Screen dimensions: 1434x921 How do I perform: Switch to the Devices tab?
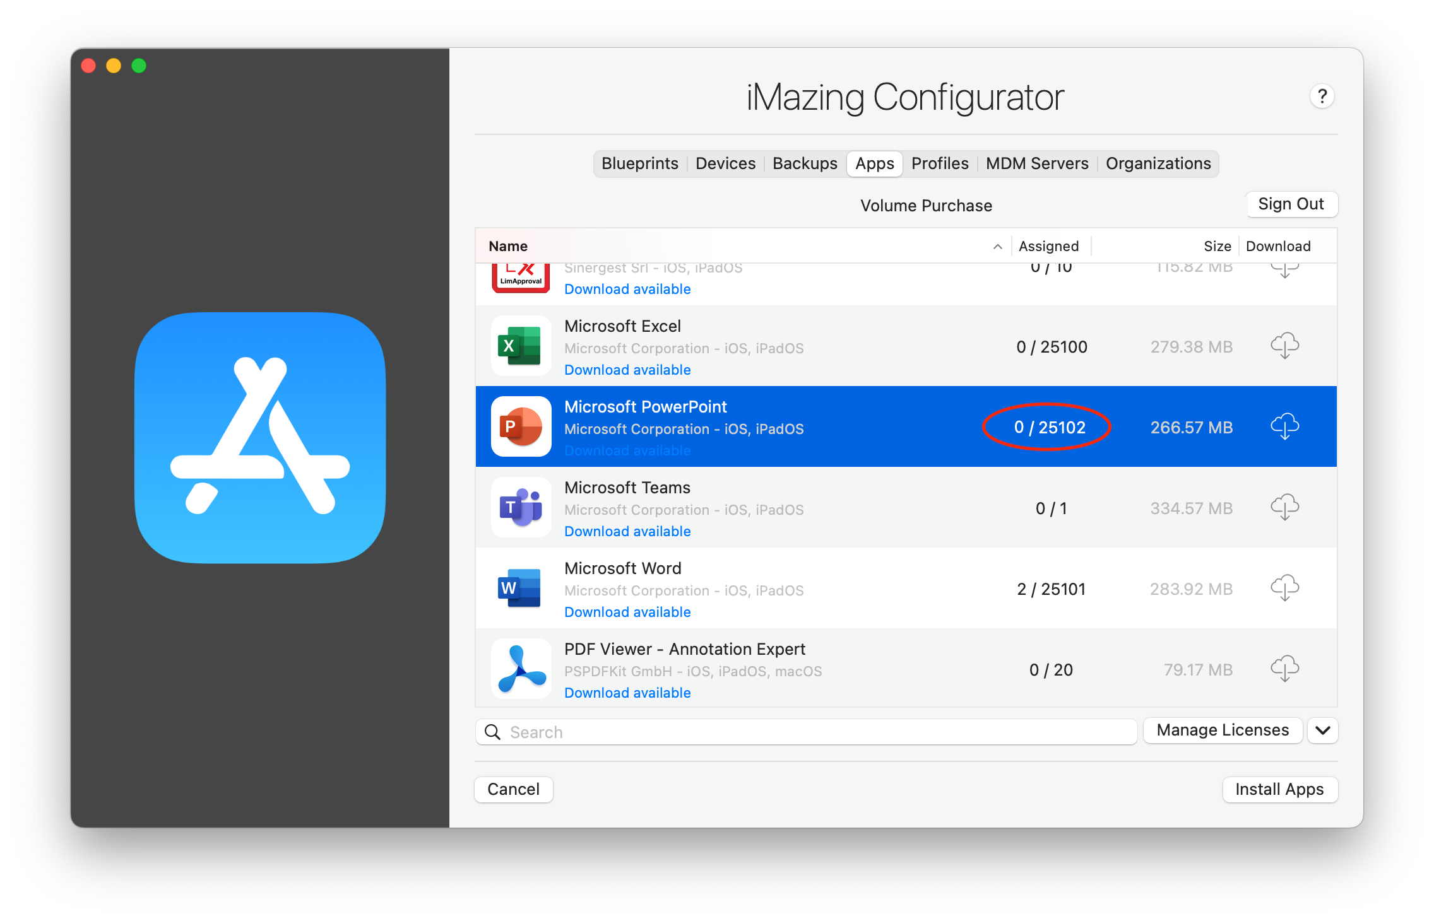725,163
